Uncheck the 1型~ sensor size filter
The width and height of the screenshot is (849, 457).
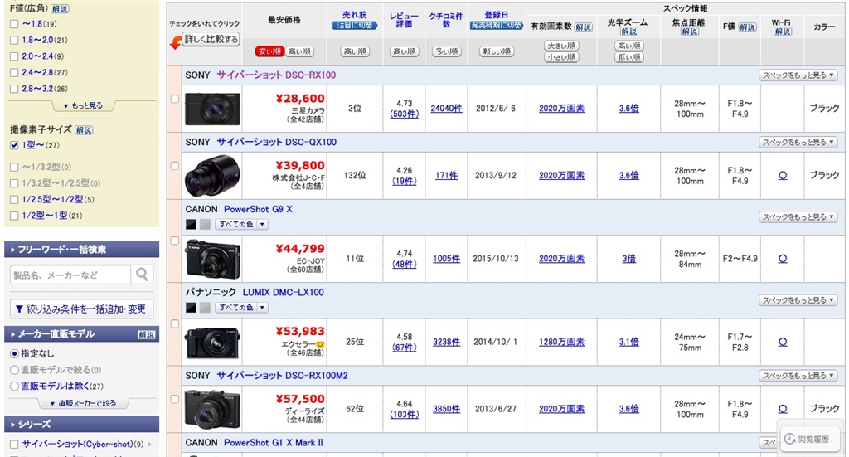tap(14, 145)
